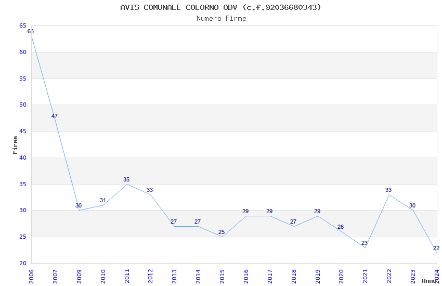Click x-axis year label 2020

click(x=341, y=276)
